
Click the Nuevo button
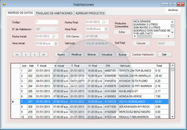[x=61, y=54]
